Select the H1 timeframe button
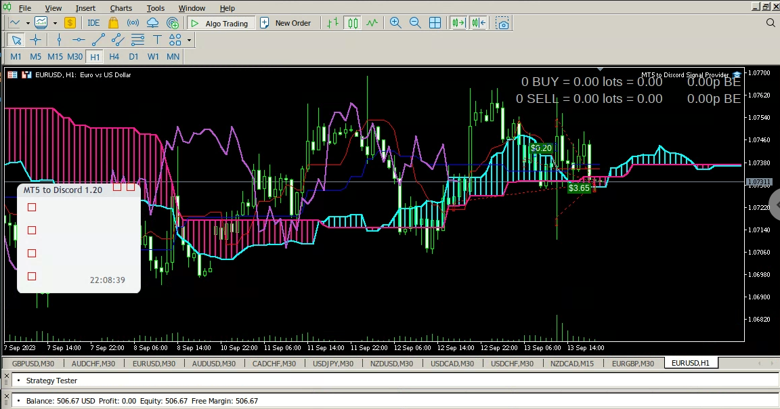 coord(95,57)
